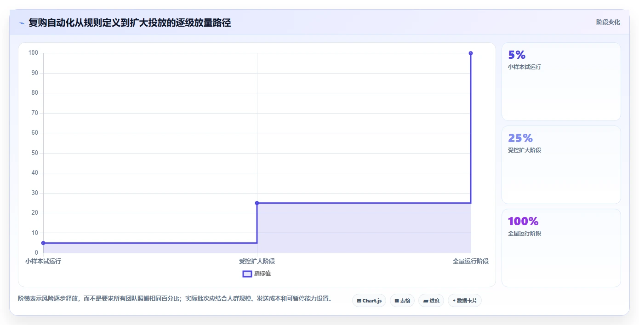Select the Chart.js chip
The width and height of the screenshot is (639, 325).
tap(369, 301)
